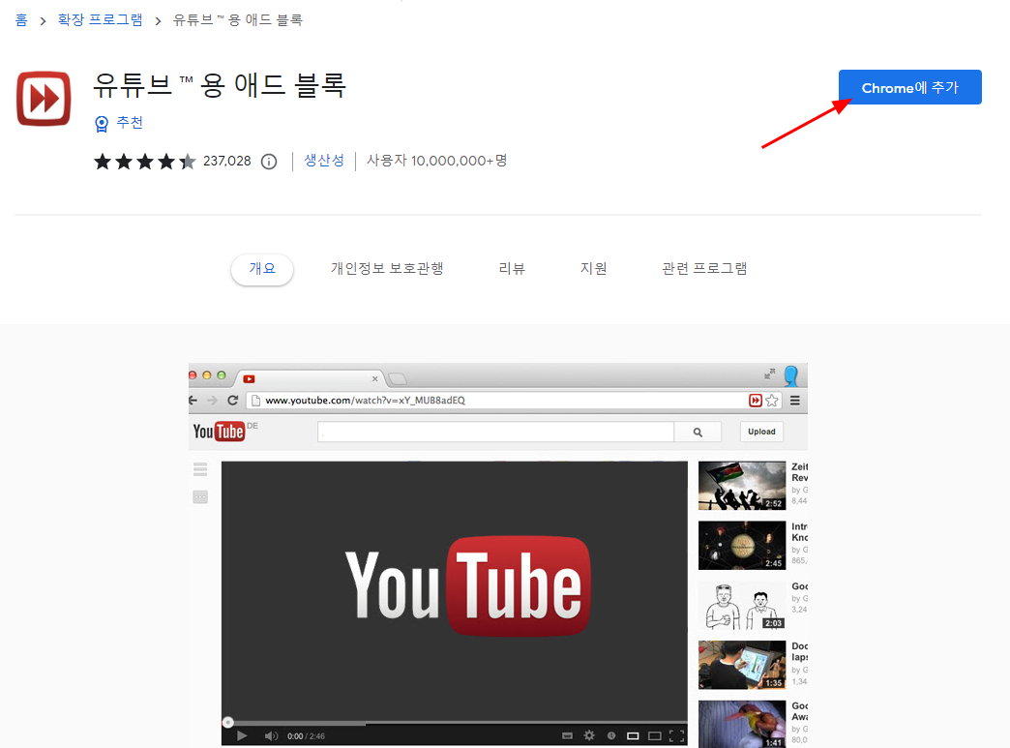Click the new tab button in preview browser

click(x=398, y=378)
